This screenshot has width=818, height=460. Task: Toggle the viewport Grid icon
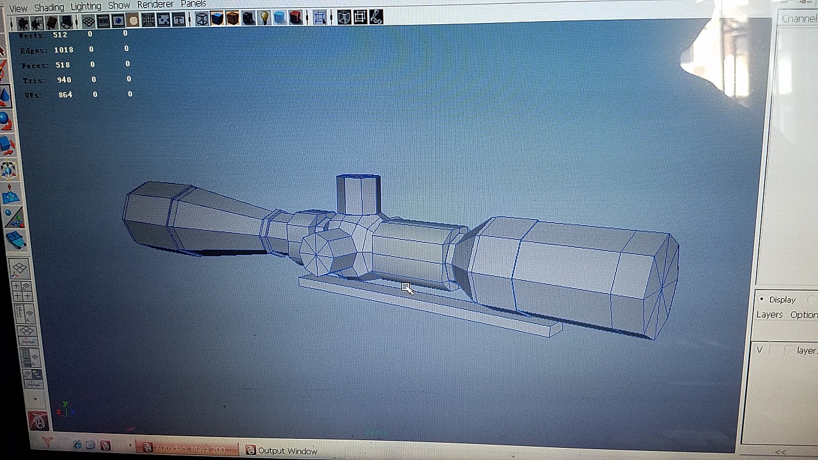click(x=88, y=22)
